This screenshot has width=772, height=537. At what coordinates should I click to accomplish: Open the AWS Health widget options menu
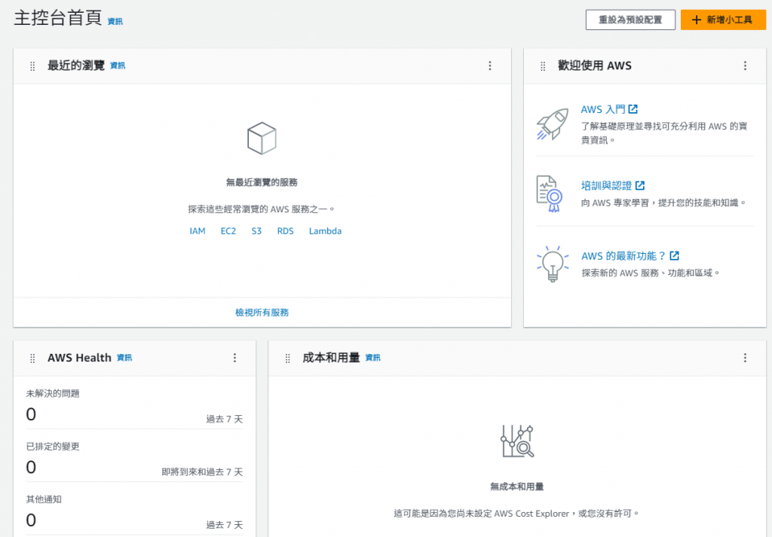click(234, 358)
